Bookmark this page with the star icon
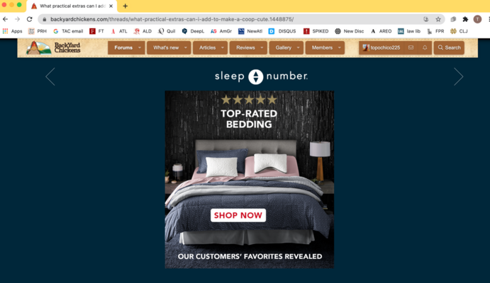Viewport: 490px width, 283px height. [x=438, y=19]
